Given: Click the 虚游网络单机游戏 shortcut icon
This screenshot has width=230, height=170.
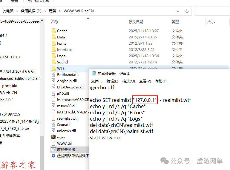Looking at the screenshot, I should 53,156.
